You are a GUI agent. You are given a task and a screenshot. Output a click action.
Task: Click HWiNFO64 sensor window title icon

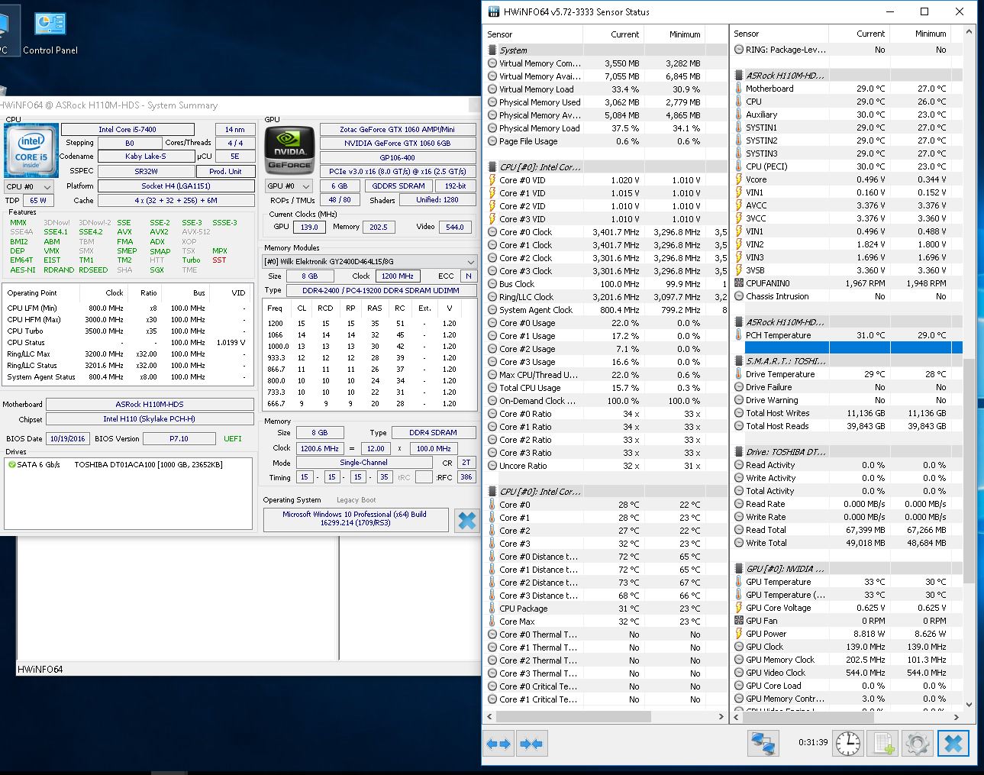pos(494,11)
